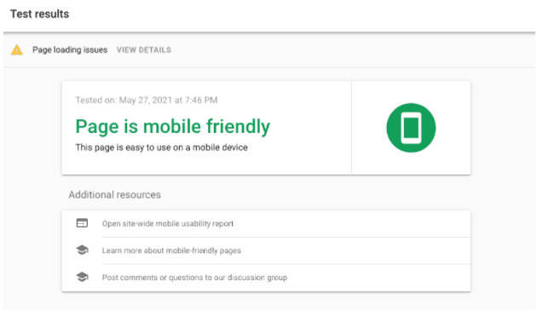Click the Additional resources heading

coord(114,195)
